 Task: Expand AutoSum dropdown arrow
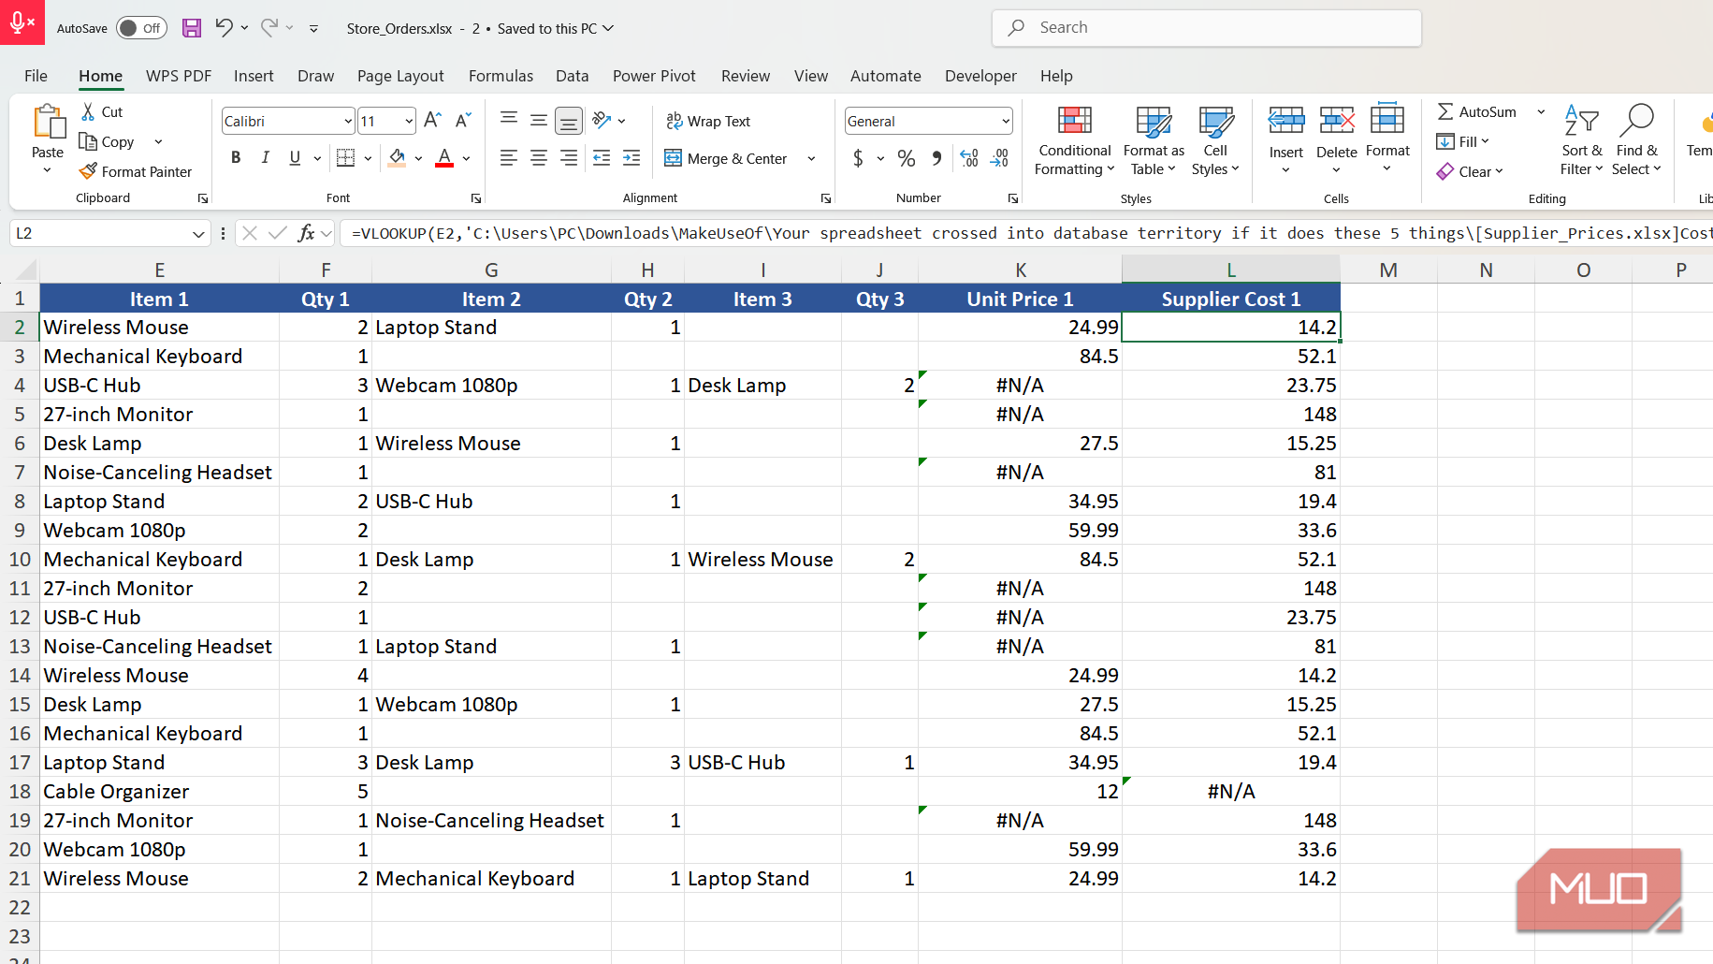point(1541,111)
